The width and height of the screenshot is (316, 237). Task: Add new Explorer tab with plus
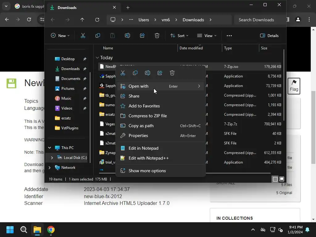pos(128,8)
